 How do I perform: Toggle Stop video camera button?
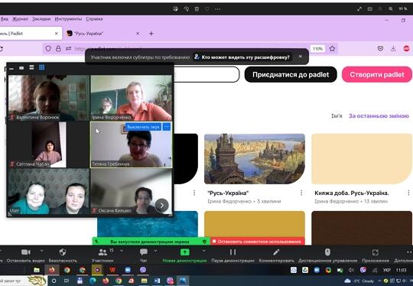pos(26,252)
